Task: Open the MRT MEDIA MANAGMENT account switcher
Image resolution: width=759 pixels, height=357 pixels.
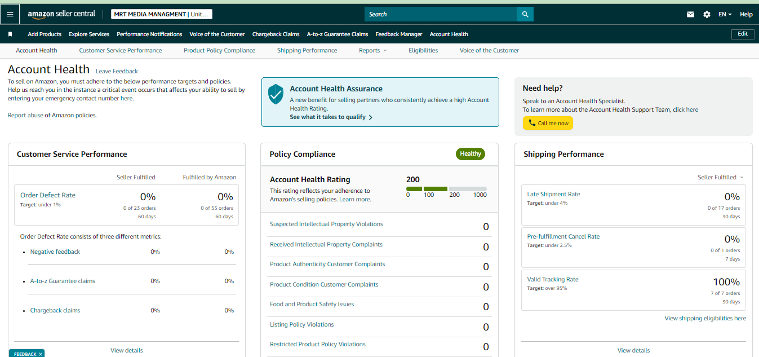Action: [x=162, y=14]
